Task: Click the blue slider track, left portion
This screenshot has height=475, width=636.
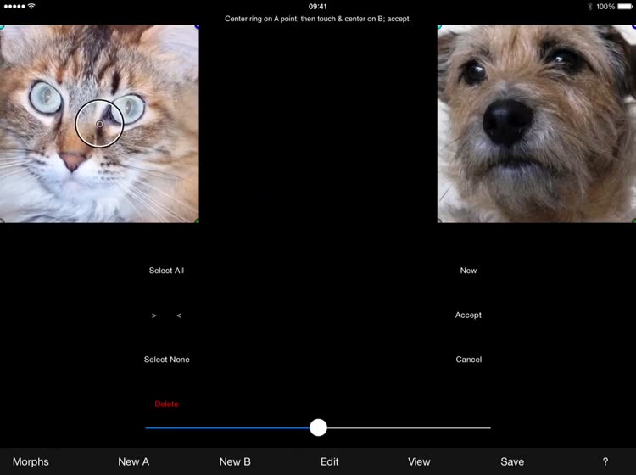Action: pyautogui.click(x=227, y=428)
